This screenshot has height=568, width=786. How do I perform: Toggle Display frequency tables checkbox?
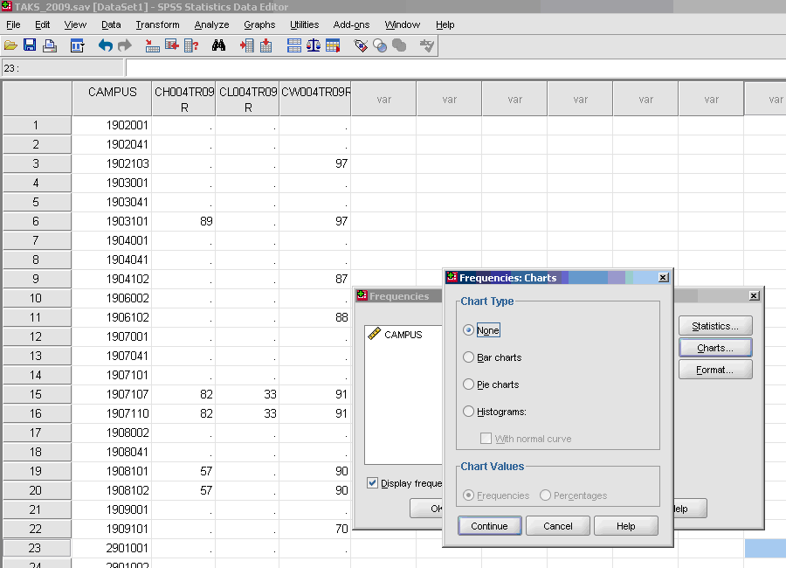[372, 483]
